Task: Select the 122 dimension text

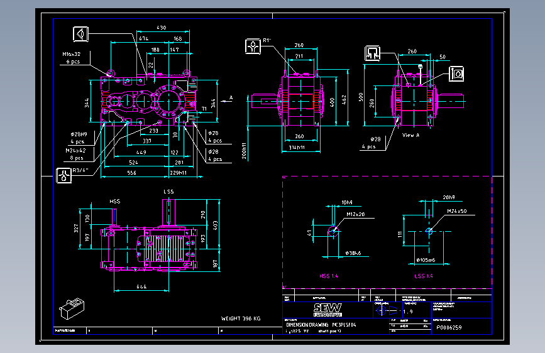Action: coord(175,152)
